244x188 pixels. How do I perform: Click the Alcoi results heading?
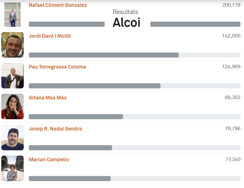coord(126,22)
